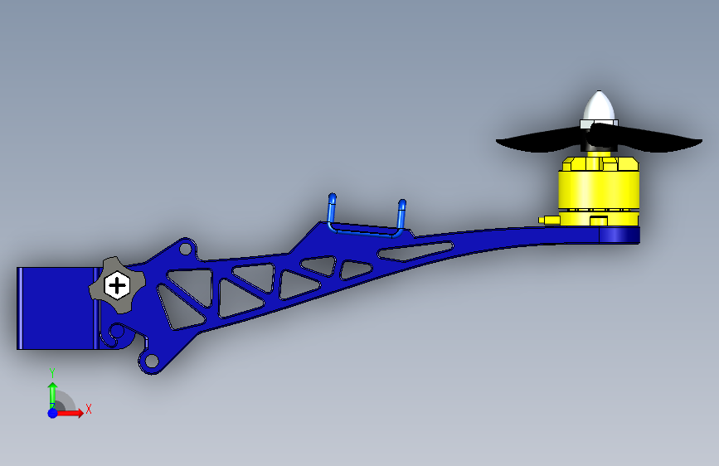Viewport: 719px width, 466px height.
Task: Click the white propeller spinner cone
Action: [599, 105]
